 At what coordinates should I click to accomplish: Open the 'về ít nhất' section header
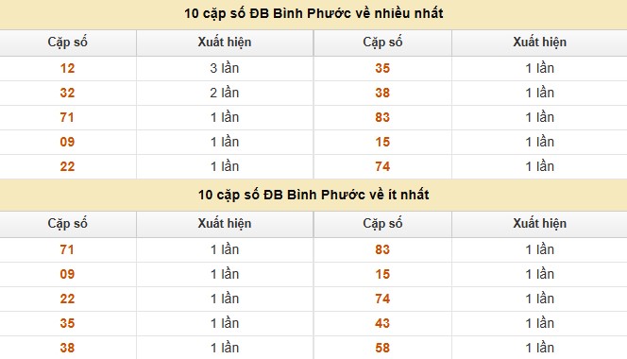(x=313, y=195)
